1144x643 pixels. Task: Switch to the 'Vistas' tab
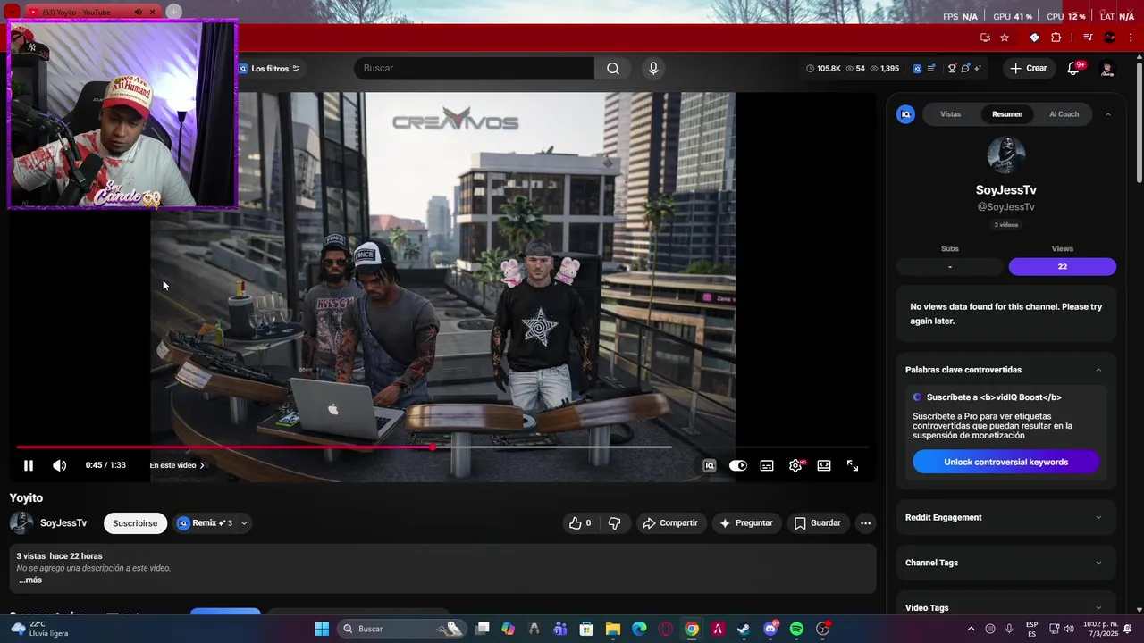[951, 114]
